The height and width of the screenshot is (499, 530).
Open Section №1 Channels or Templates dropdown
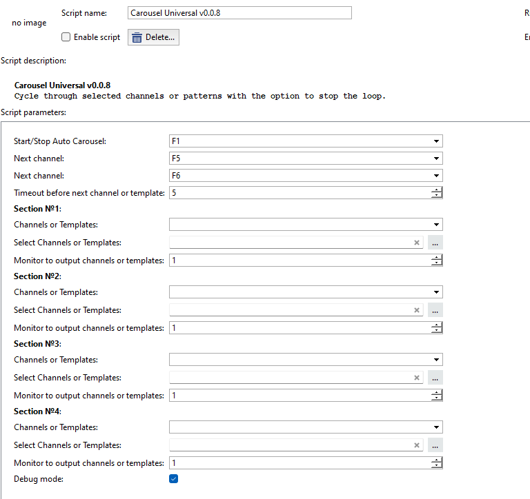(306, 225)
